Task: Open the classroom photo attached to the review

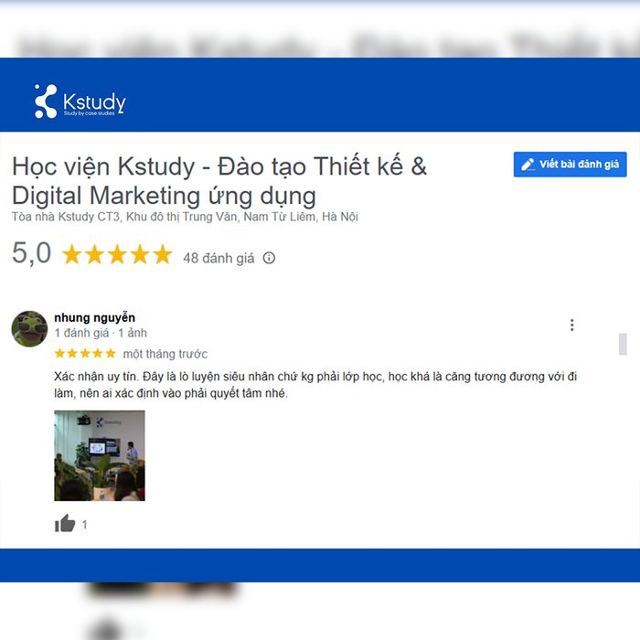Action: pos(100,455)
